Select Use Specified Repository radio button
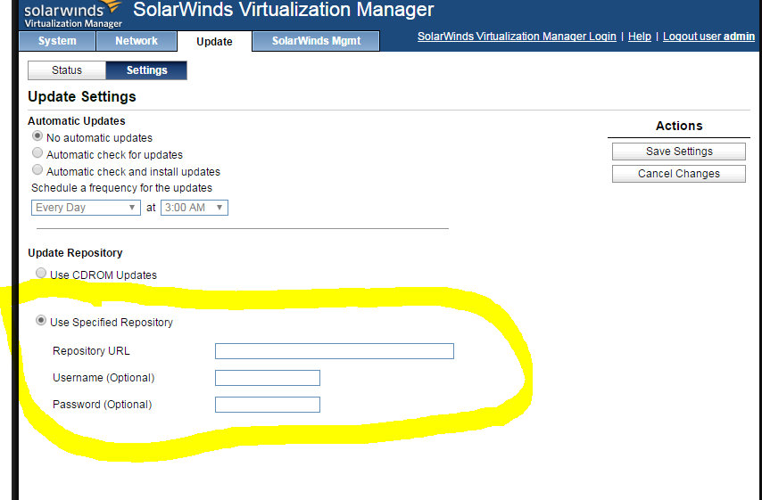 tap(41, 320)
